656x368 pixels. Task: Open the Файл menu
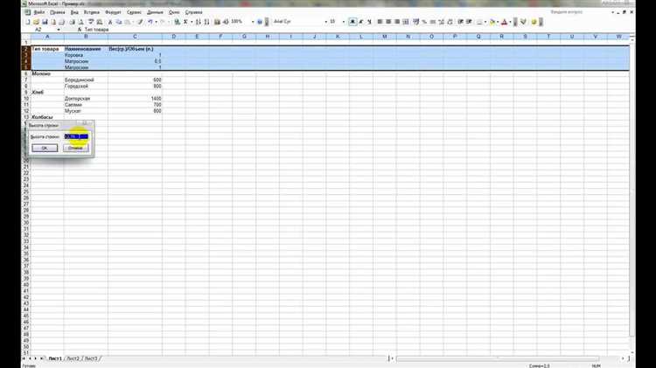tap(38, 12)
